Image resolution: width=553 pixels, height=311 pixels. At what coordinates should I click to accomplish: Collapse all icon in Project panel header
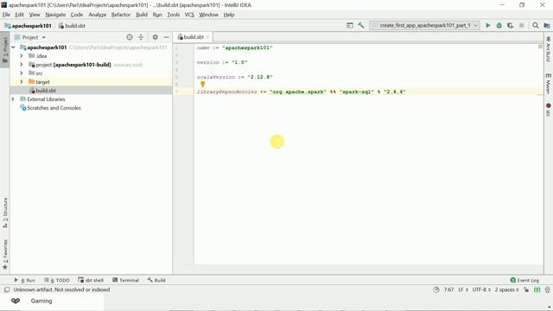coord(141,37)
